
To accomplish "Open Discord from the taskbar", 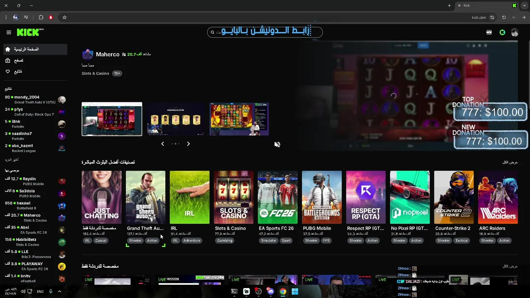I will coord(270,291).
